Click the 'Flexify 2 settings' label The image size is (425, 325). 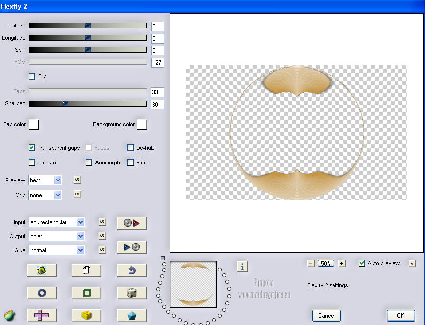(x=328, y=285)
